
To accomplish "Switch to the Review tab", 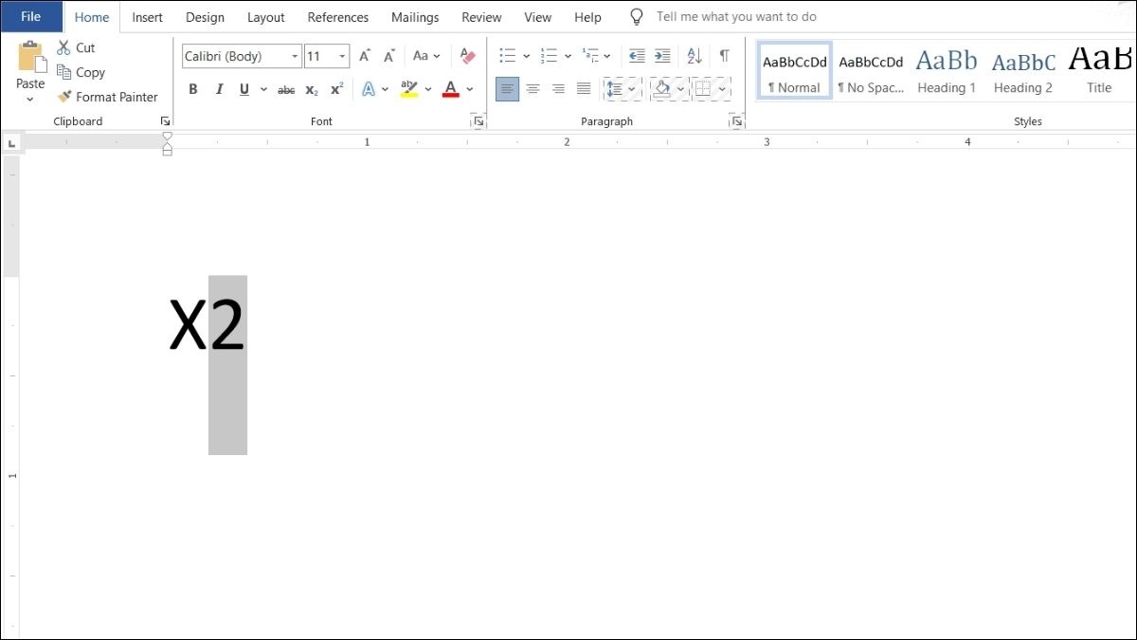I will pos(481,17).
